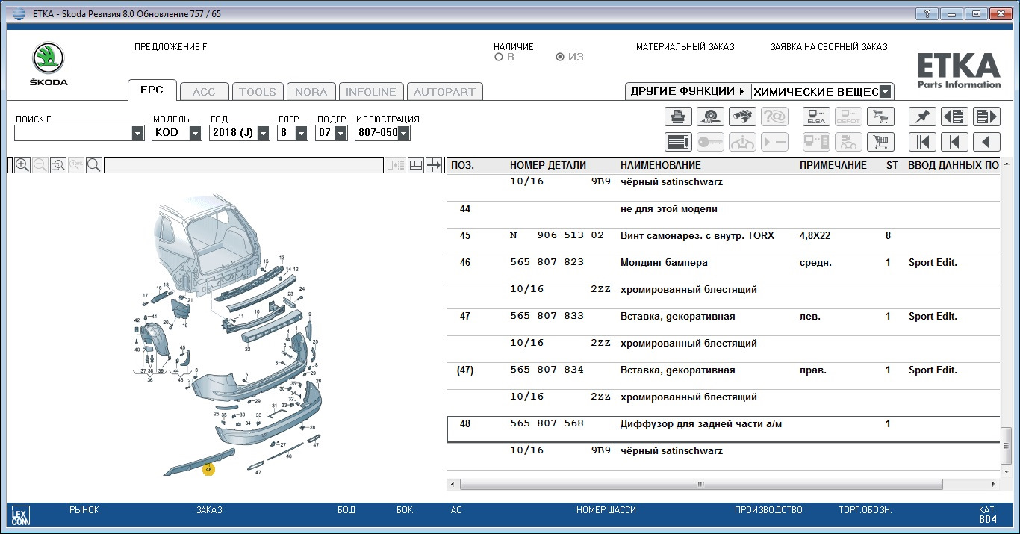Go to previous page with left document icon
Image resolution: width=1020 pixels, height=534 pixels.
[954, 117]
